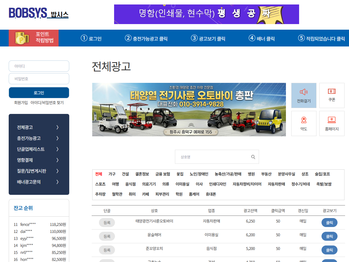Expand the 전체광고 sidebar chevron
The image size is (349, 262).
coord(57,127)
